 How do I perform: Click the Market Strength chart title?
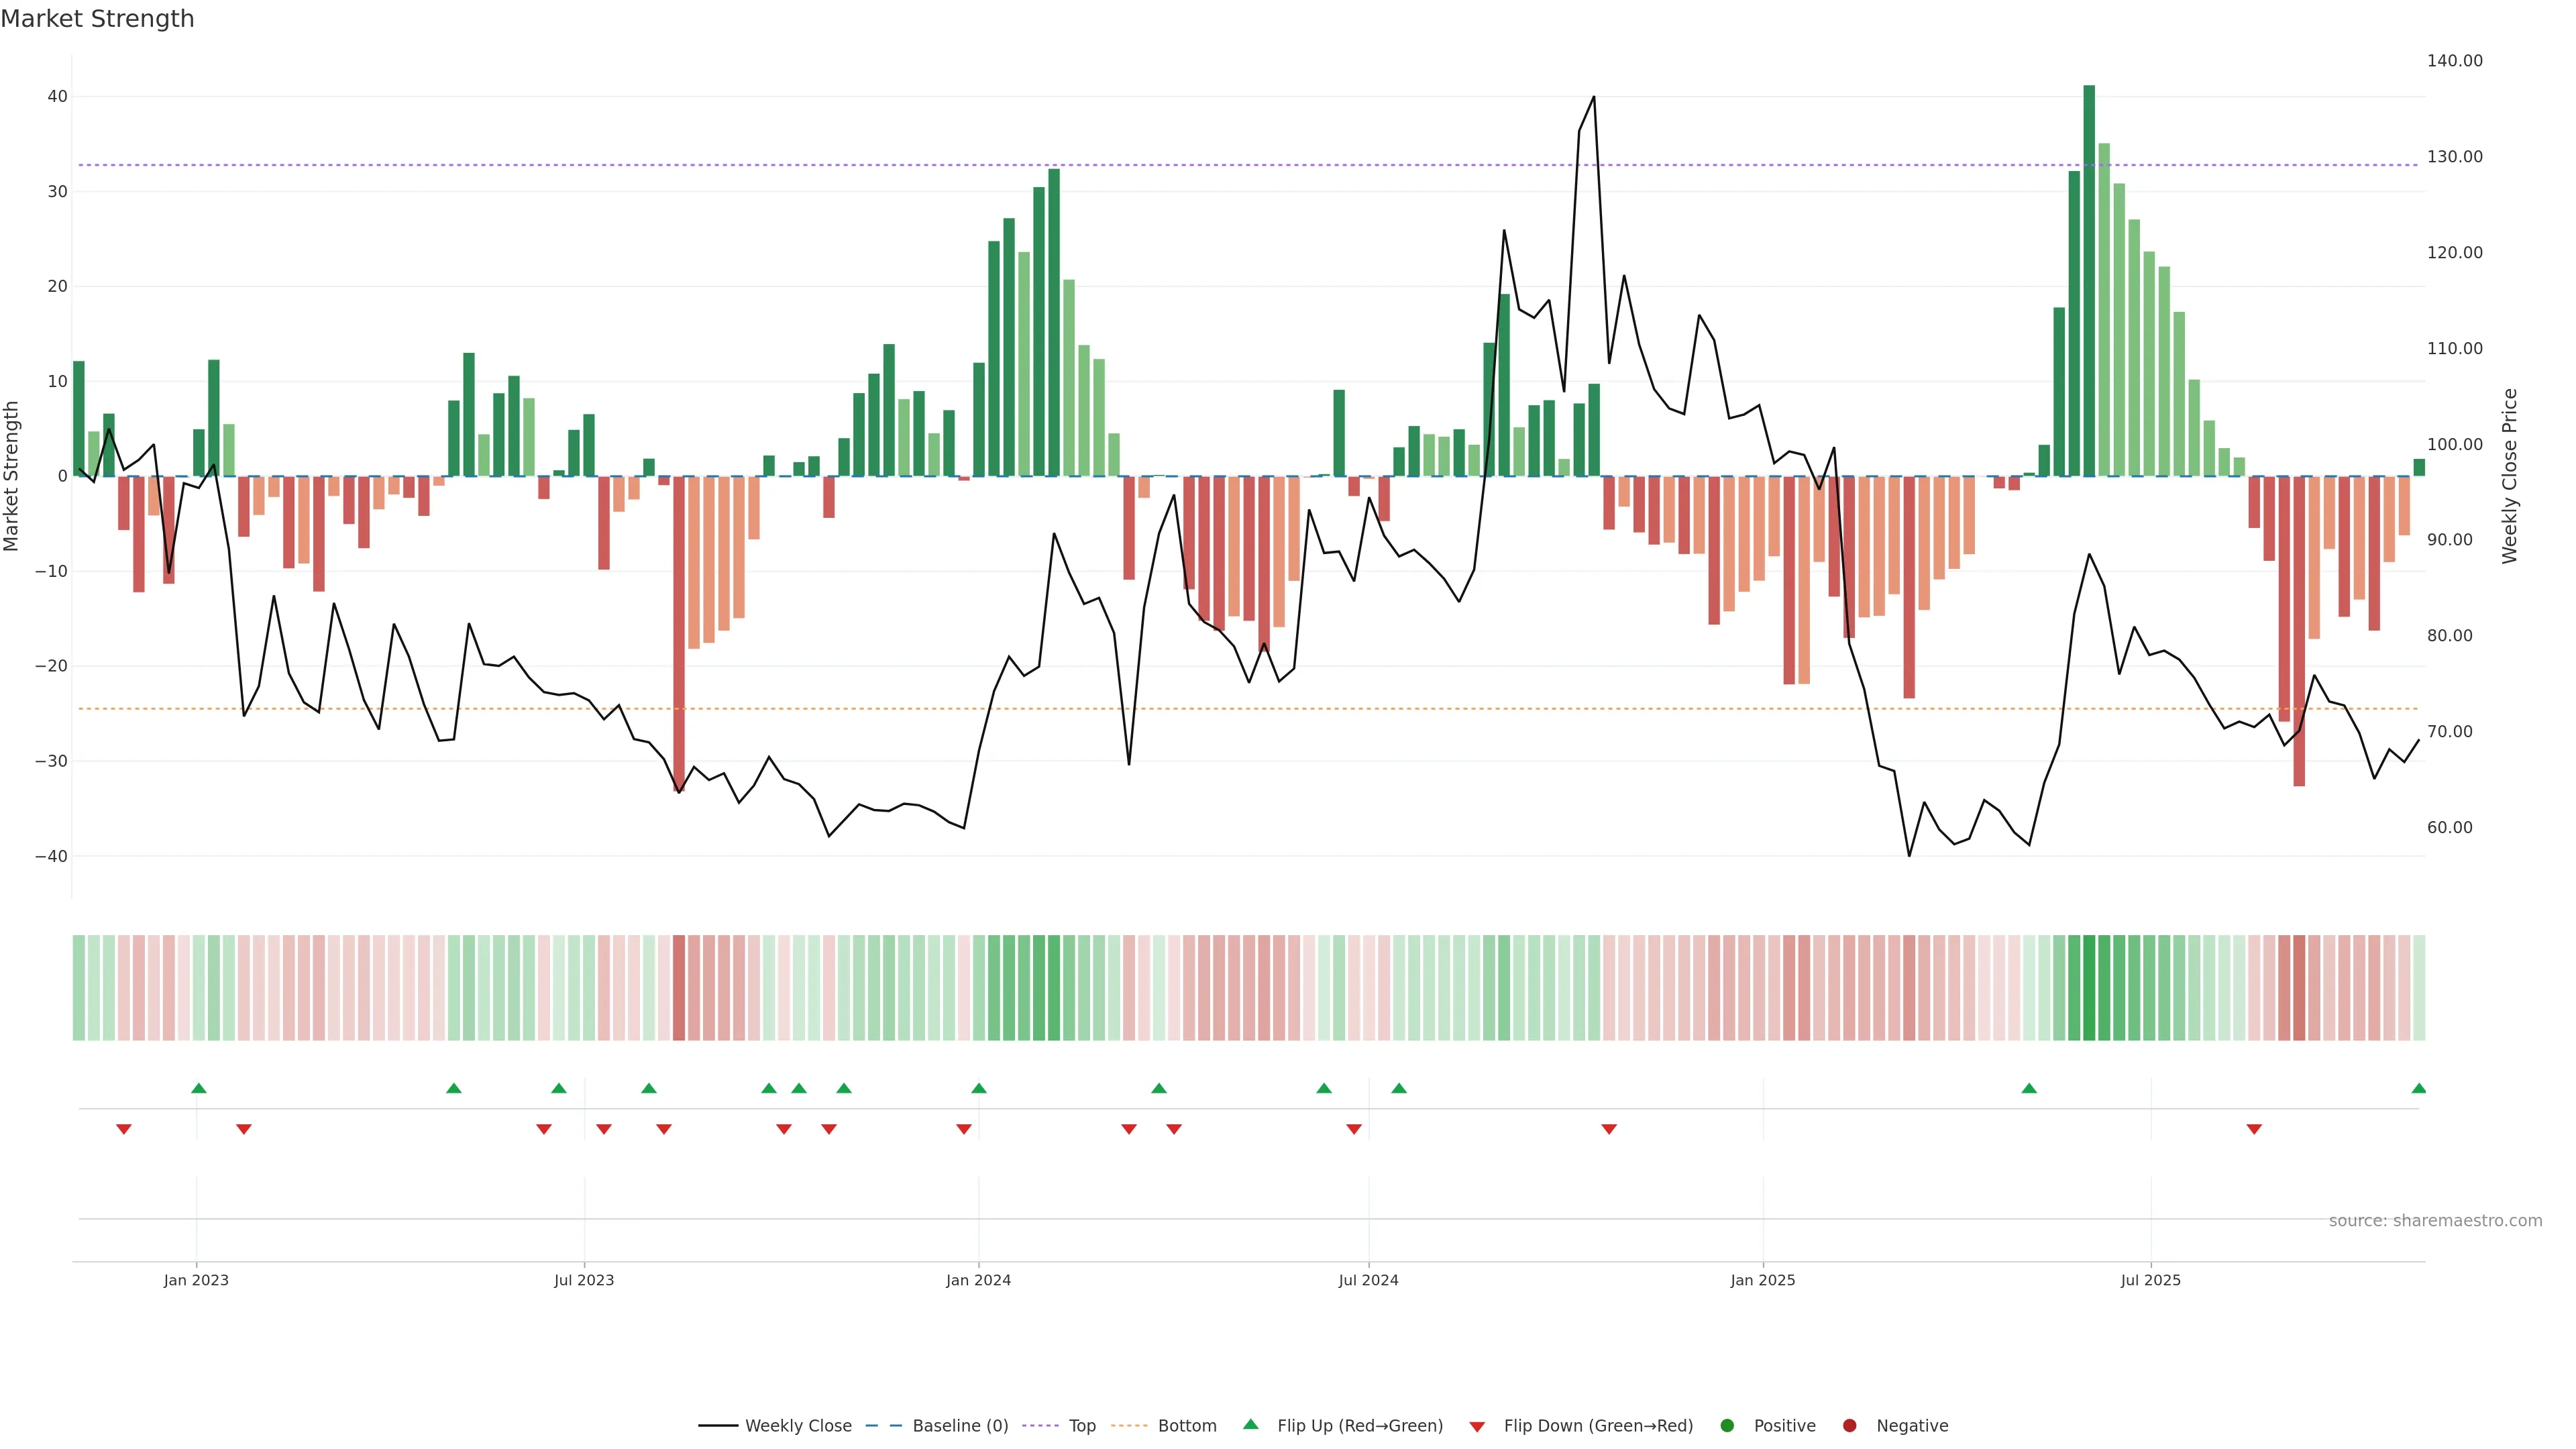click(97, 19)
